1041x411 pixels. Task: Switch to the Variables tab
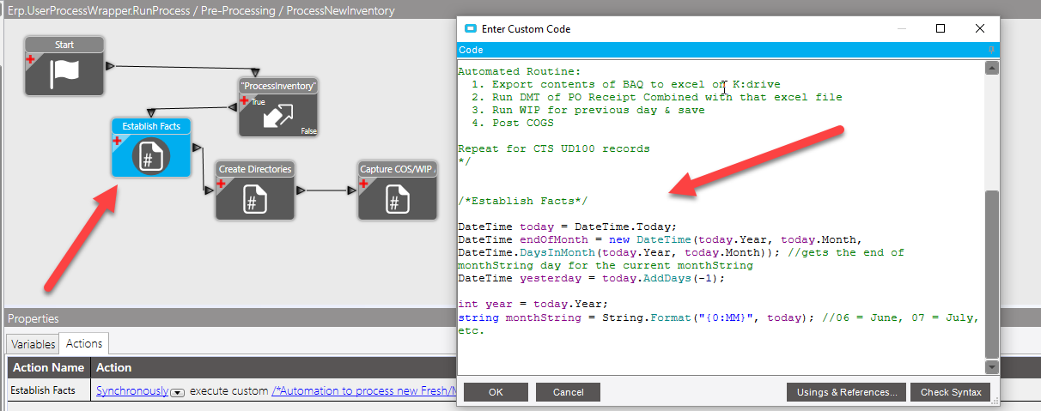point(33,344)
